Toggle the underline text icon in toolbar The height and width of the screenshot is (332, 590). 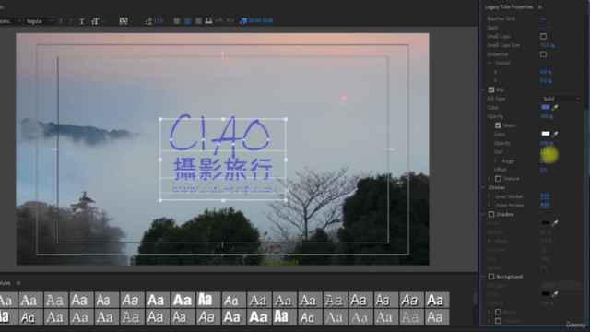click(82, 21)
